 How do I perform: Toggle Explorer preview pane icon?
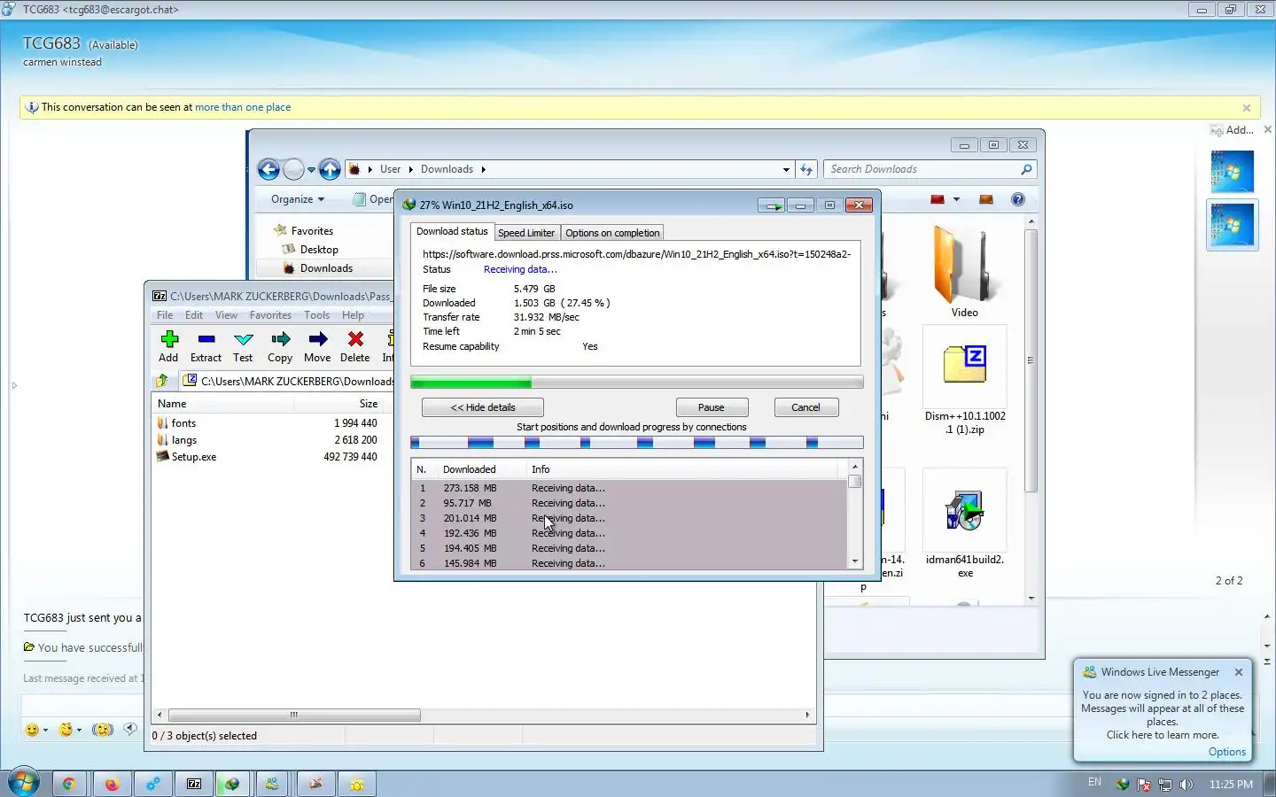pos(985,199)
